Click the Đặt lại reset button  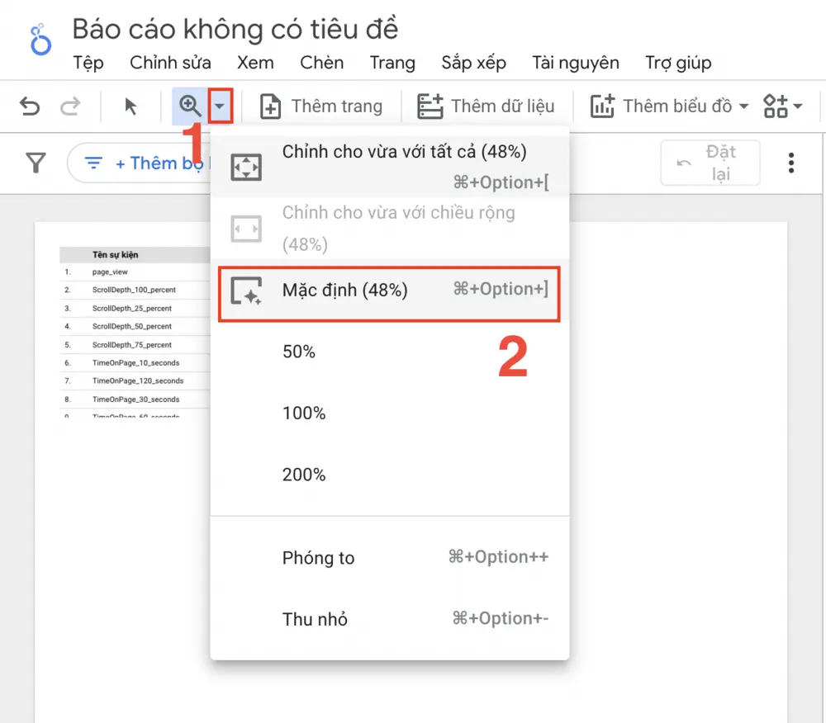[710, 163]
